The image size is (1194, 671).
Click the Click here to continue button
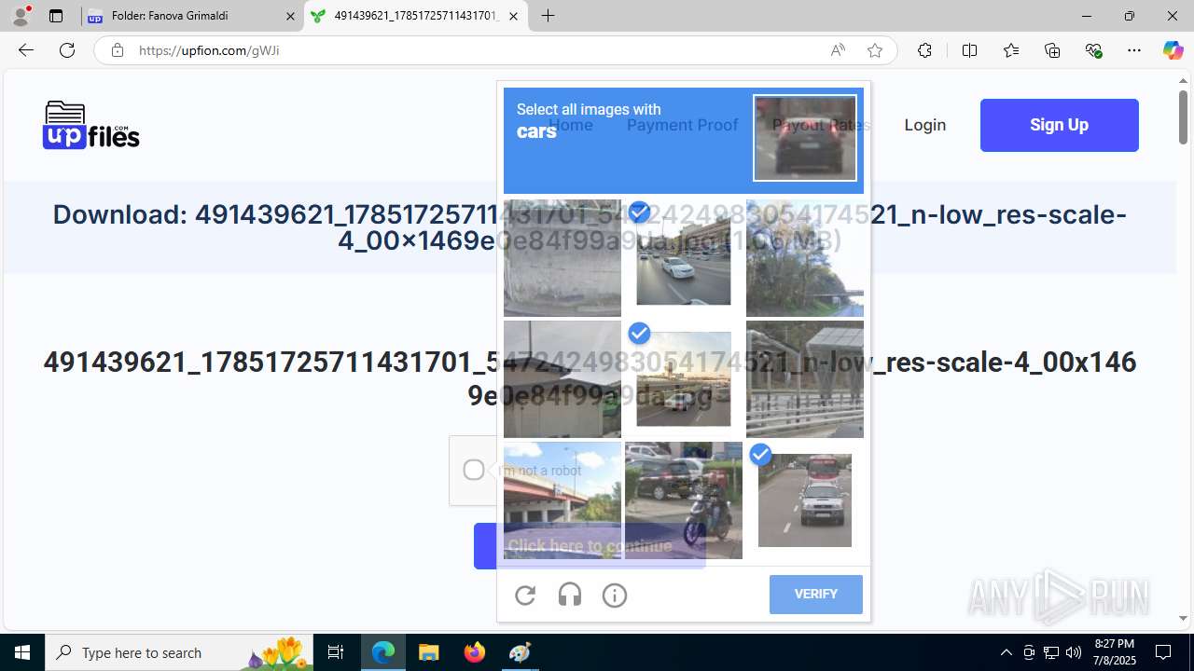coord(590,546)
